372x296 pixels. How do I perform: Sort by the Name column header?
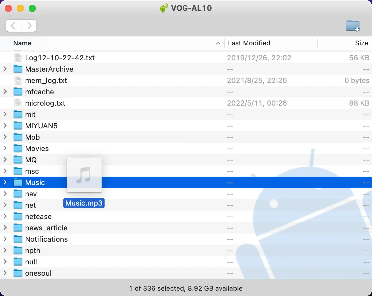click(22, 43)
